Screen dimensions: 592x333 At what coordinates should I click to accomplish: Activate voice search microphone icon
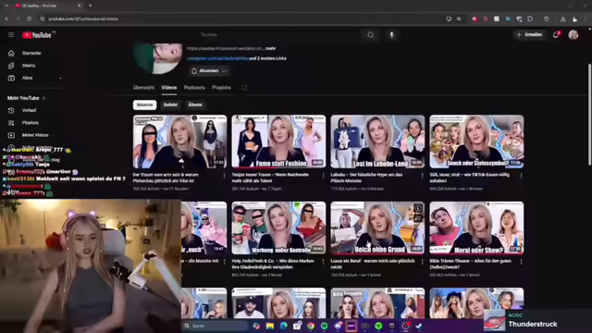point(391,35)
